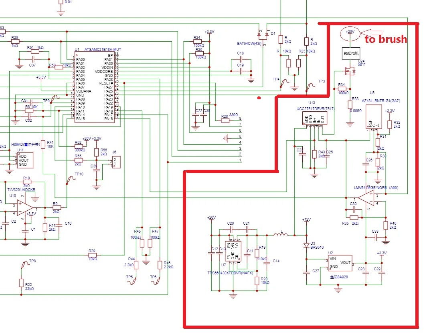
Task: Select resistor R9 2kΩ symbol
Action: coord(57,207)
